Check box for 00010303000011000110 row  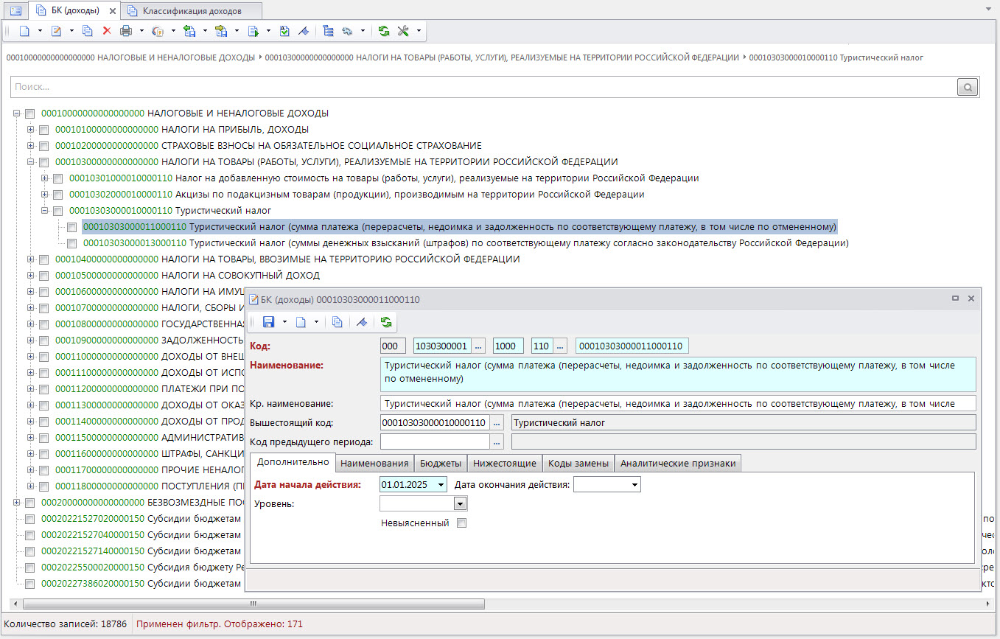pyautogui.click(x=72, y=227)
